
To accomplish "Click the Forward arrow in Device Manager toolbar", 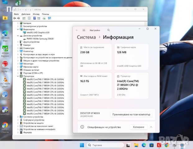I will coord(18,18).
